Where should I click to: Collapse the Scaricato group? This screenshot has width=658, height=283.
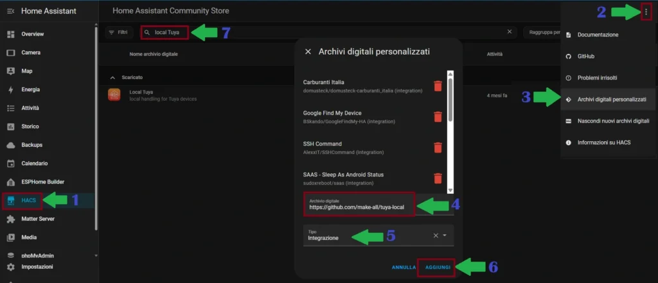pyautogui.click(x=112, y=78)
